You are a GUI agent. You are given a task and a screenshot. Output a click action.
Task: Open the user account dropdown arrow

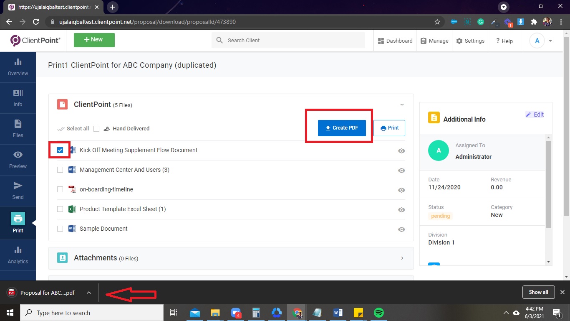click(550, 41)
